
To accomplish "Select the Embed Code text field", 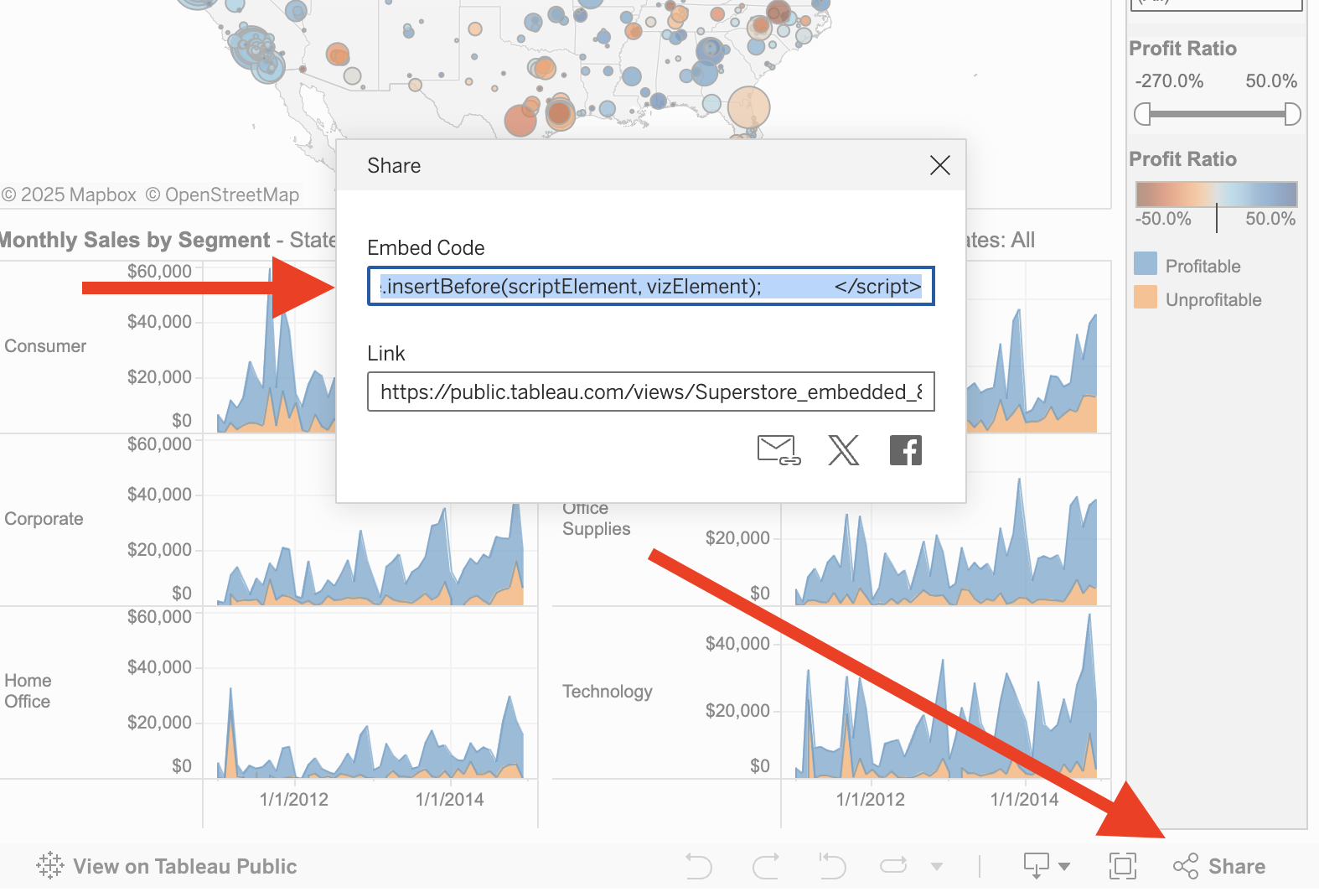I will [x=650, y=287].
